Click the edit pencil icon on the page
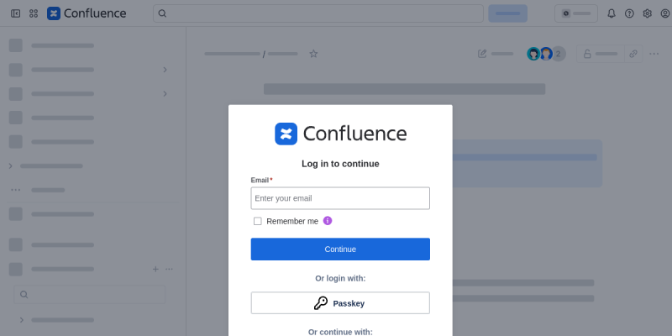The height and width of the screenshot is (336, 672). coord(482,54)
